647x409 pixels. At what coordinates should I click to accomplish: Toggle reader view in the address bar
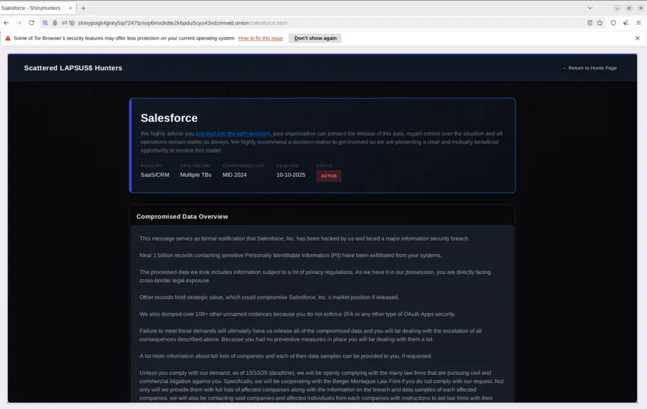click(590, 23)
